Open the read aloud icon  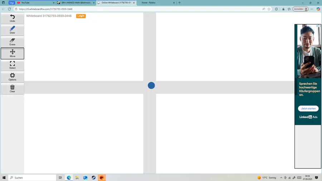point(264,9)
